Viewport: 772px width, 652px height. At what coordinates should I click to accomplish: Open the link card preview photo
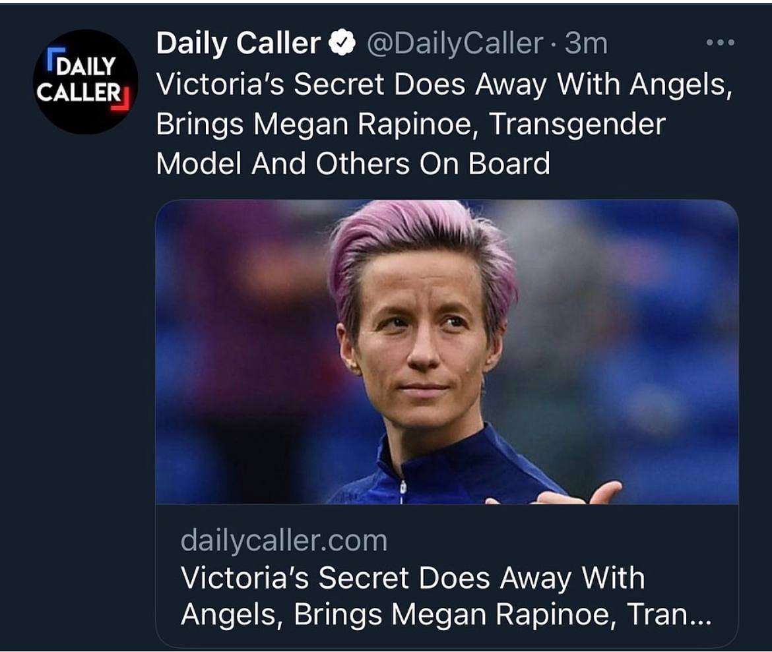coord(447,352)
